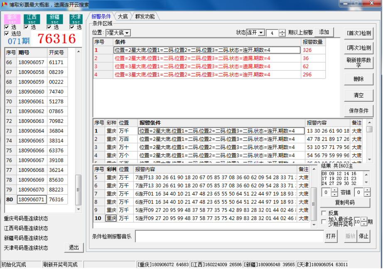Check 加入最近多少期开奖号 option
This screenshot has height=269, width=383.
(324, 222)
